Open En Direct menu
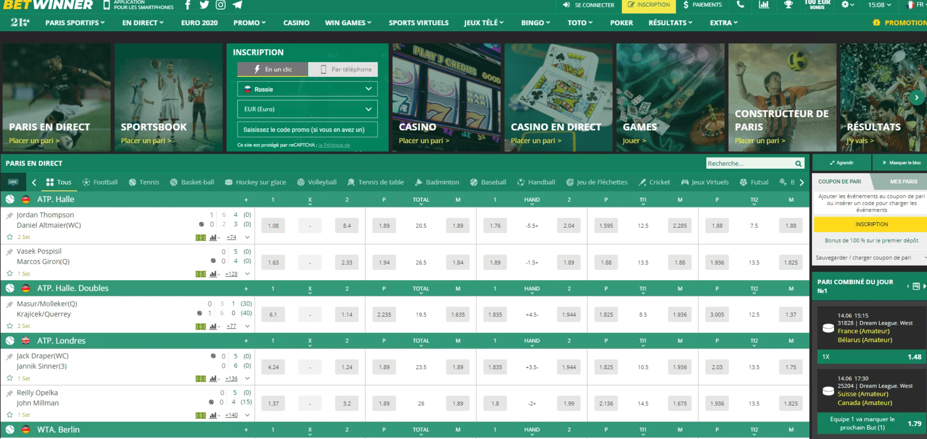This screenshot has height=439, width=927. (x=143, y=22)
